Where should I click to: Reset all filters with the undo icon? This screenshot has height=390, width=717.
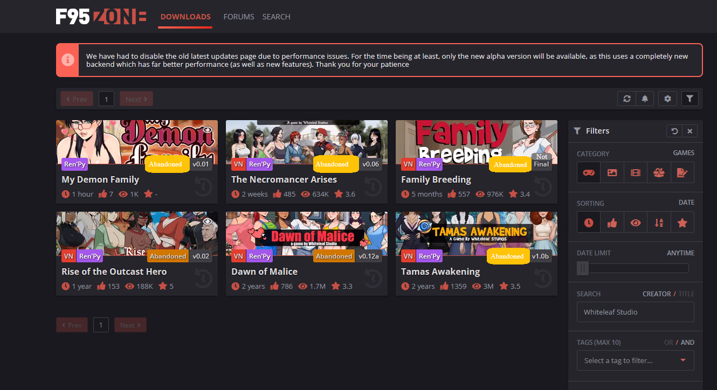[674, 131]
